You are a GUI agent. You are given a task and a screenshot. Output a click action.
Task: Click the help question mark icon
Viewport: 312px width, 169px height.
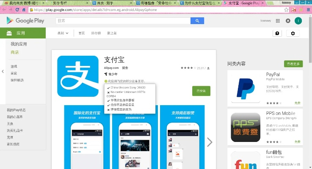(277, 33)
